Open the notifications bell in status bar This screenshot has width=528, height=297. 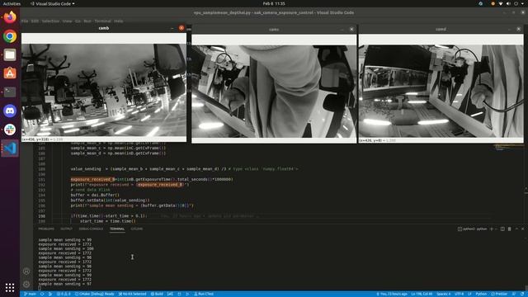tap(522, 294)
